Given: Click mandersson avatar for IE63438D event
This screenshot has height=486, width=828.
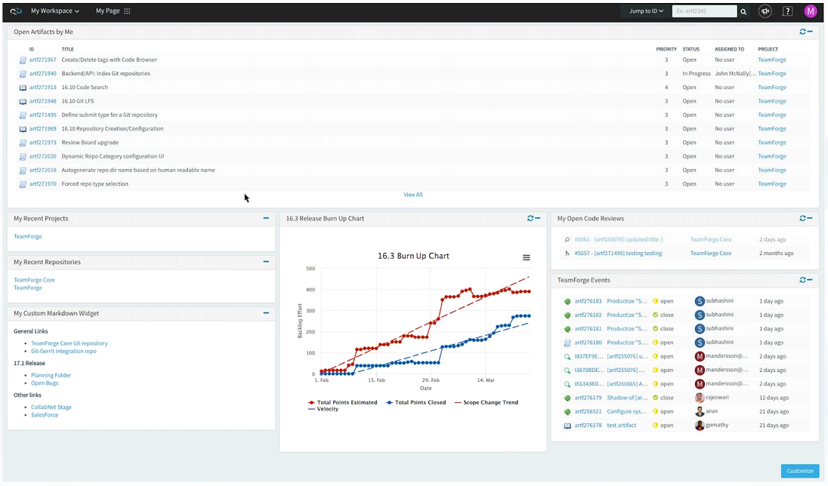Looking at the screenshot, I should click(x=700, y=384).
